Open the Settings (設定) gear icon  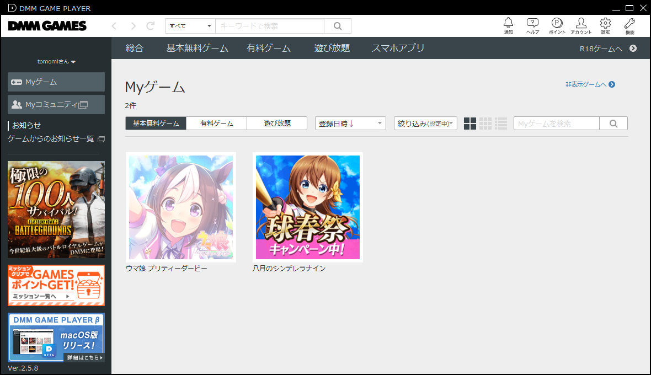(605, 25)
